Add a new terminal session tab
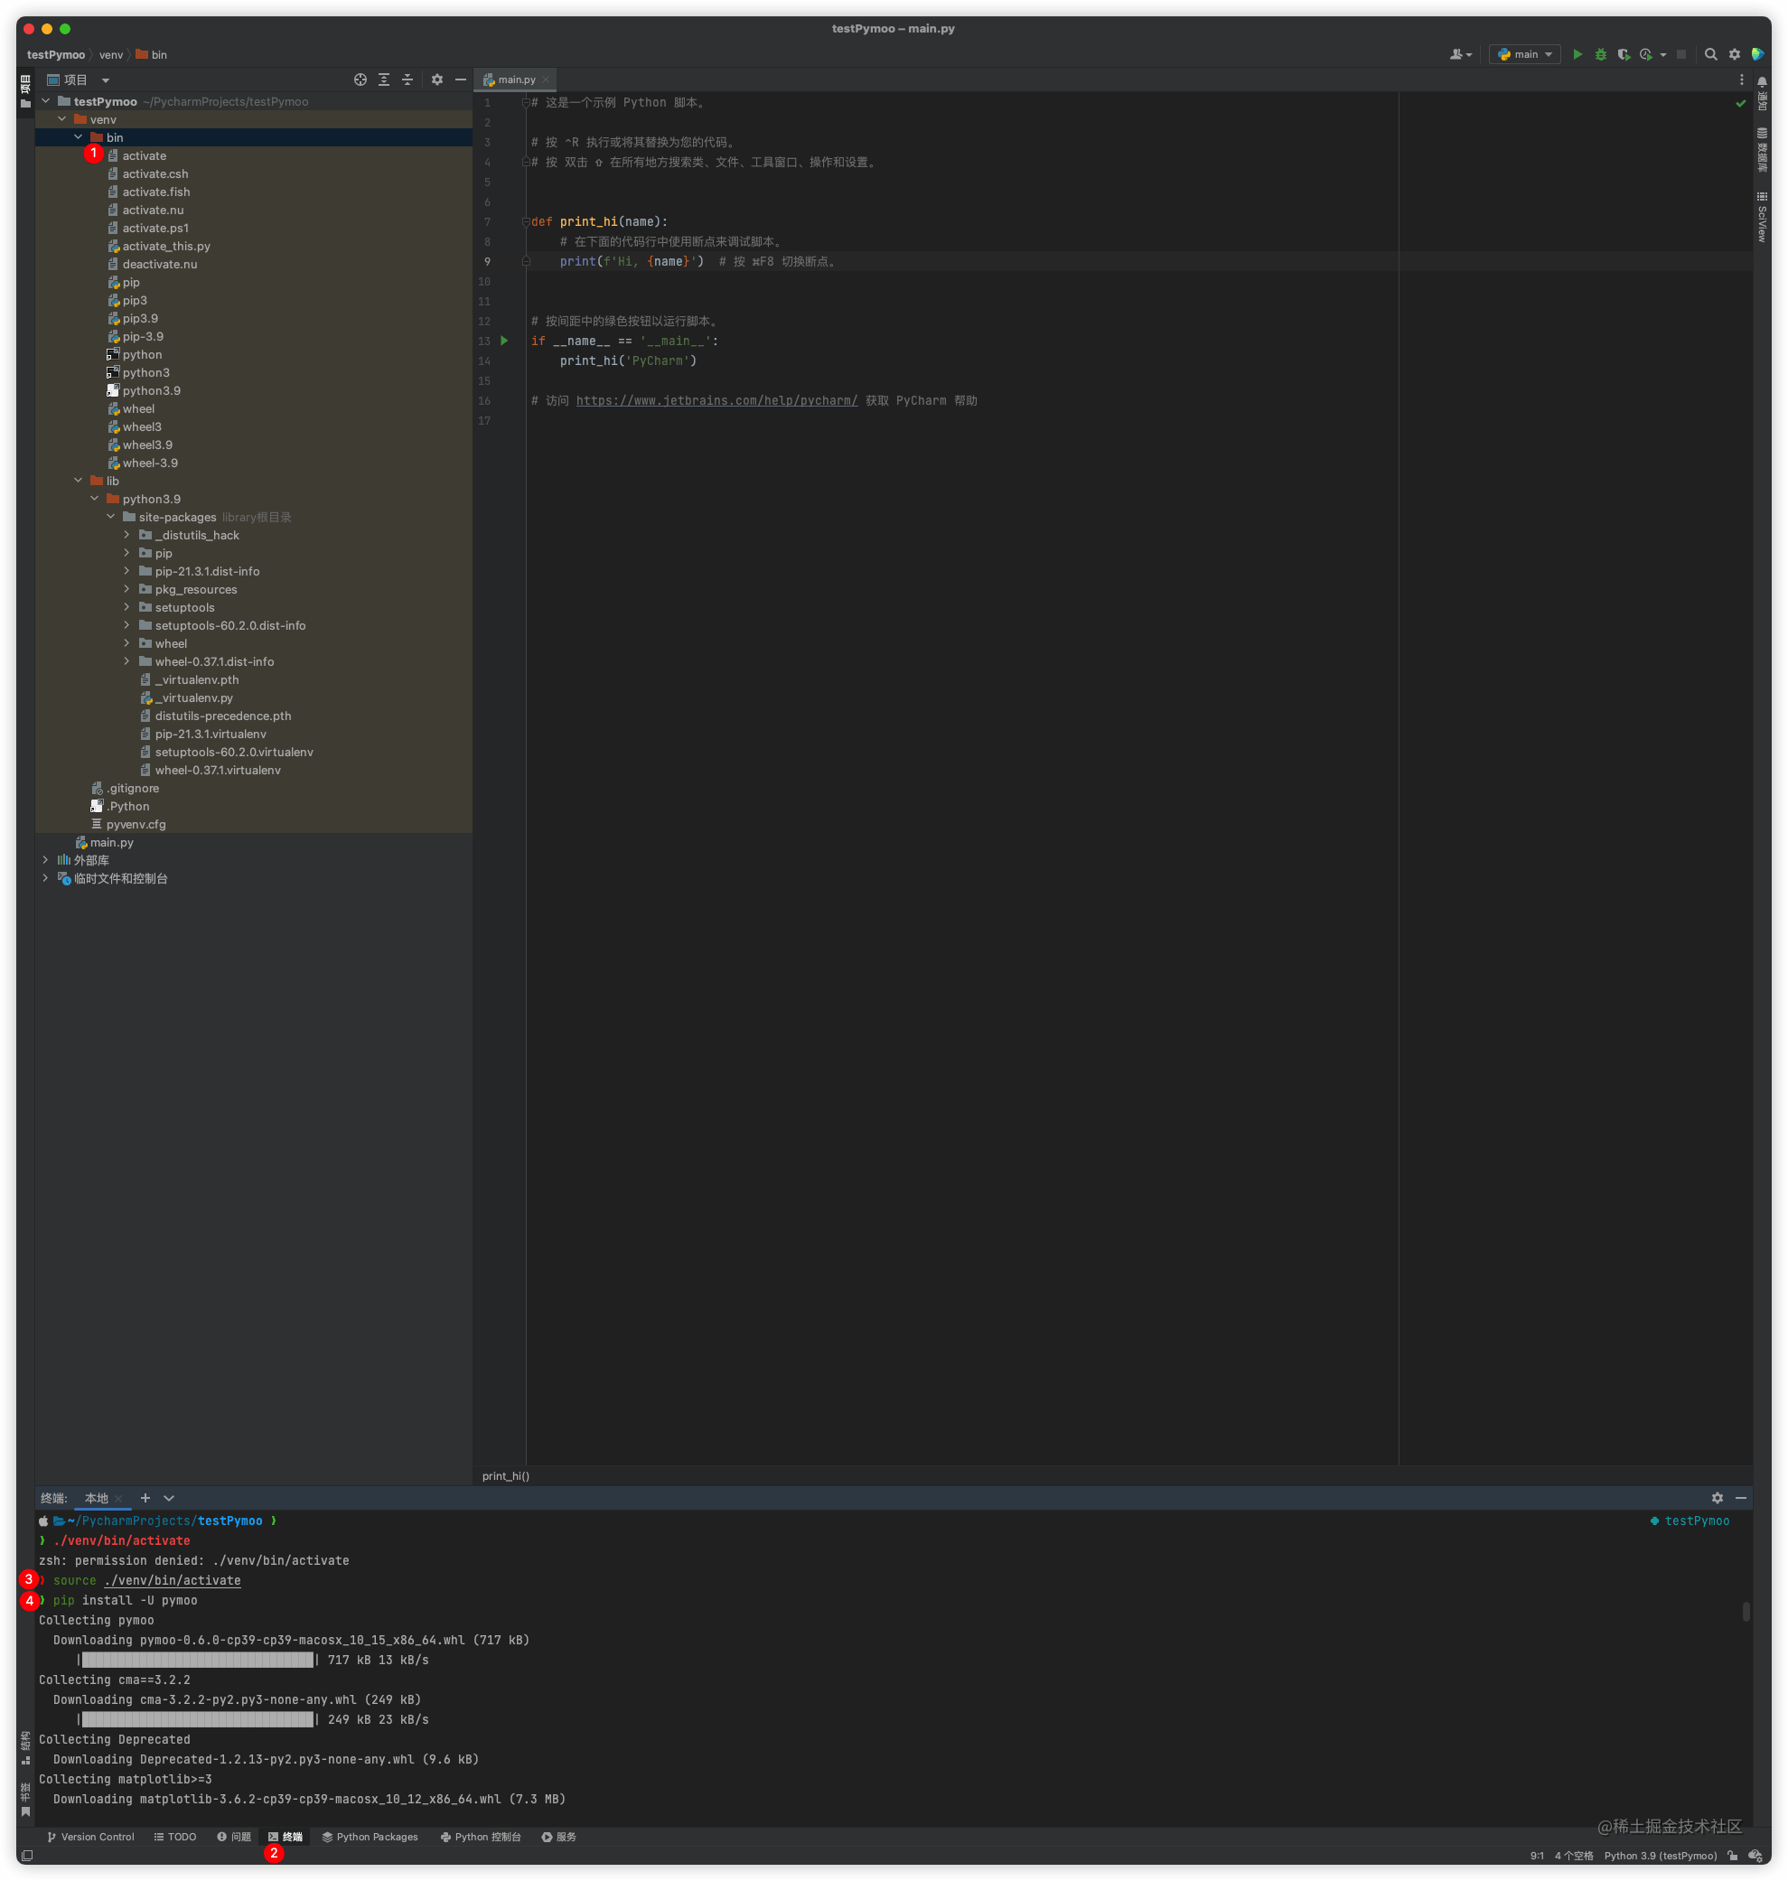Image resolution: width=1788 pixels, height=1881 pixels. coord(145,1498)
